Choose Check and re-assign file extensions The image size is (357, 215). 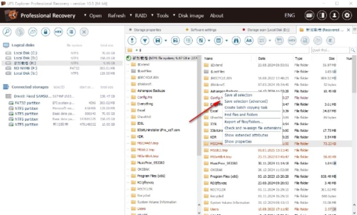coord(253,128)
